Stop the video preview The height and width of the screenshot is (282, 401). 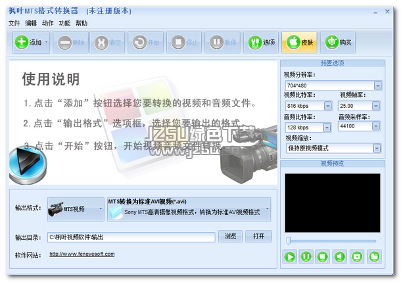click(x=323, y=256)
